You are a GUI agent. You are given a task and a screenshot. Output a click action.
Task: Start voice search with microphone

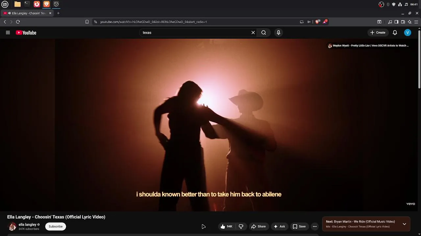[279, 32]
